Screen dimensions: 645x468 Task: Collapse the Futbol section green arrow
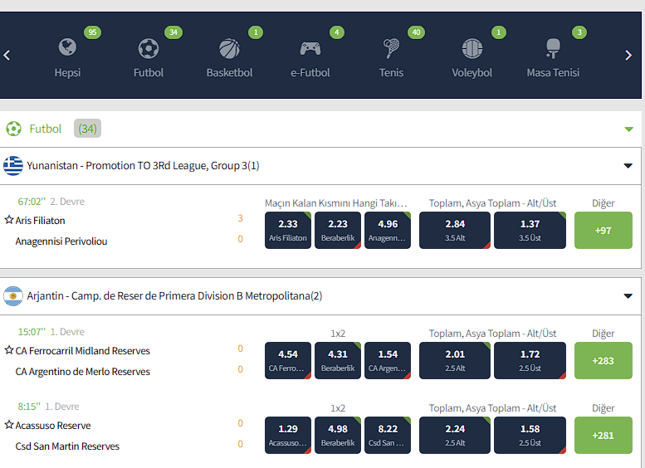click(628, 129)
